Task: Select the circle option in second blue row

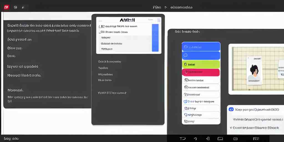Action: tap(186, 55)
